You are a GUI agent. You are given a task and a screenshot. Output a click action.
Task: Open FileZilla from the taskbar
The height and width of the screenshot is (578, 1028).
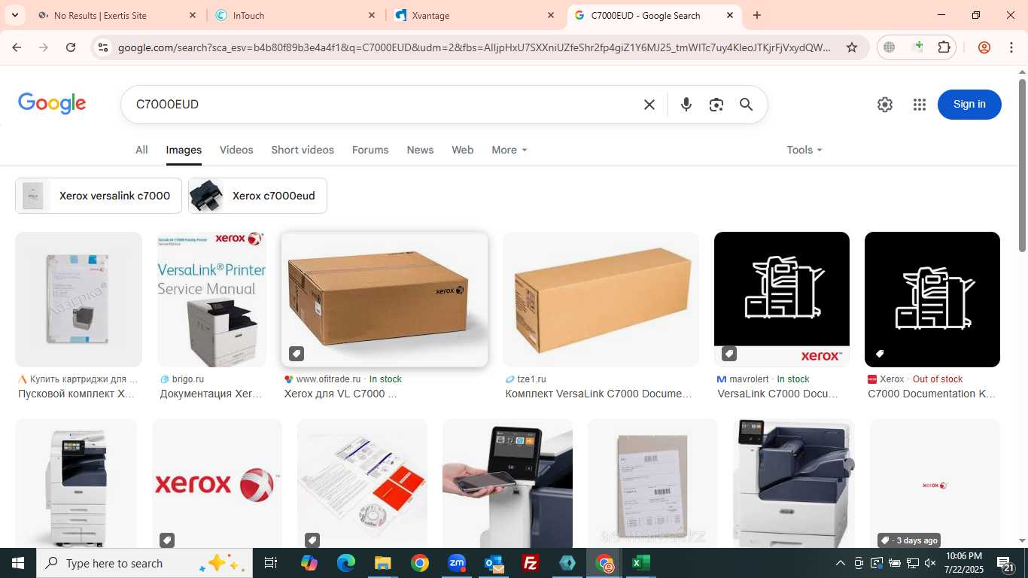(x=531, y=563)
